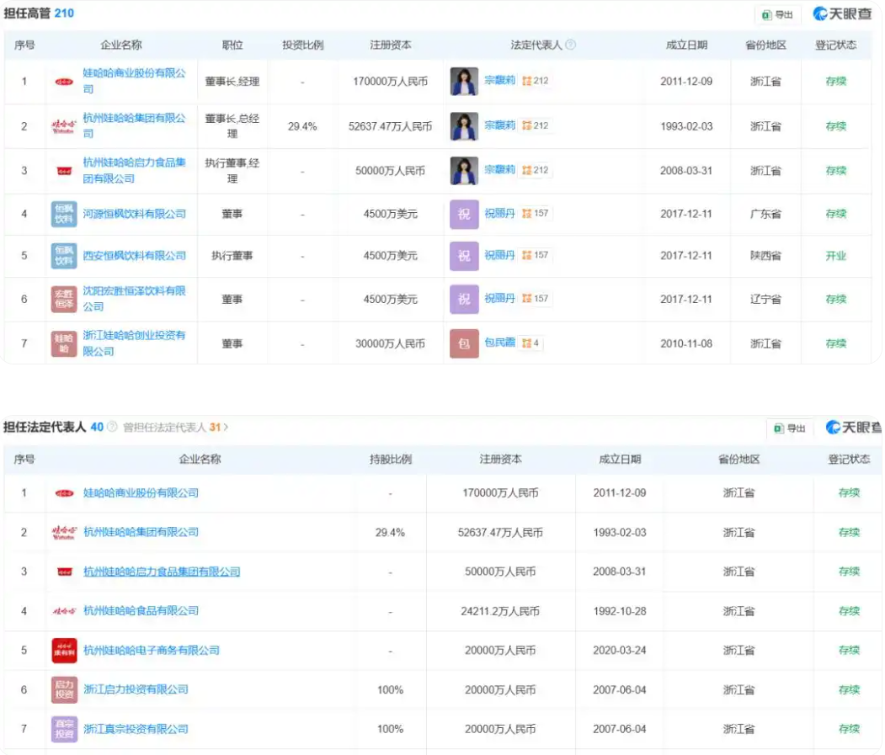Open 包民霞's legal representative profile link
This screenshot has height=755, width=885.
pyautogui.click(x=499, y=343)
